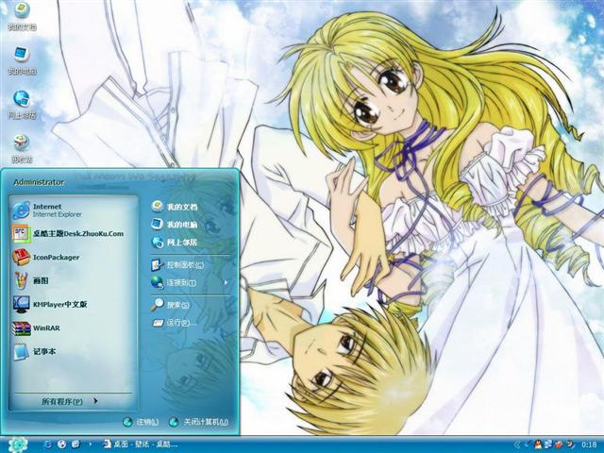Click blue arrow icon in system tray

click(528, 445)
